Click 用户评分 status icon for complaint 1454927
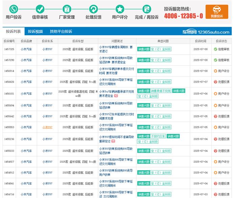237x198 pixels. point(215,162)
